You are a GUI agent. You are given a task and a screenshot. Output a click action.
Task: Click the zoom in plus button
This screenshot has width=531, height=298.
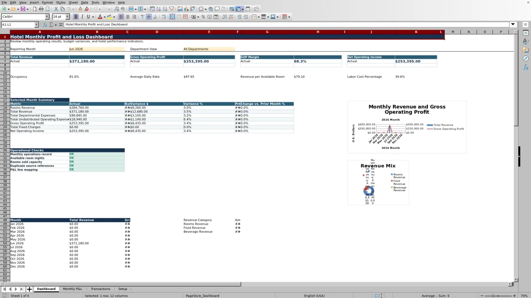pos(514,296)
